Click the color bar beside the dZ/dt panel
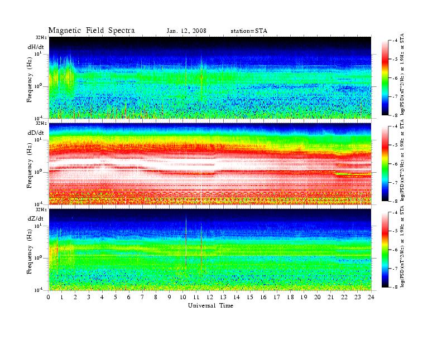This screenshot has height=341, width=442. [385, 250]
